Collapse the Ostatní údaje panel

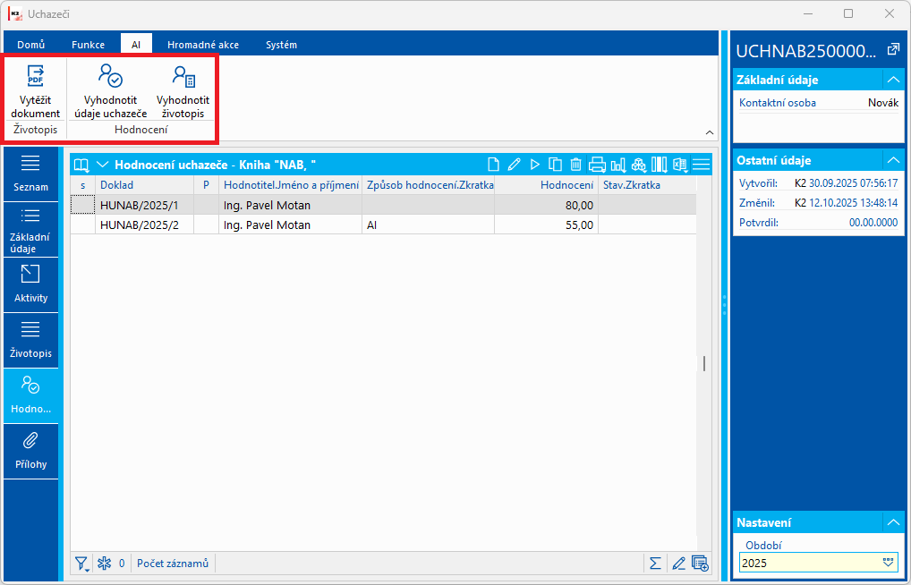click(893, 160)
